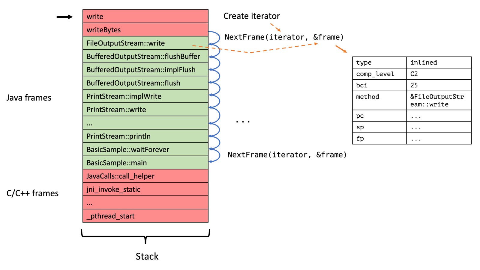Select the _pthread_start frame

point(145,216)
